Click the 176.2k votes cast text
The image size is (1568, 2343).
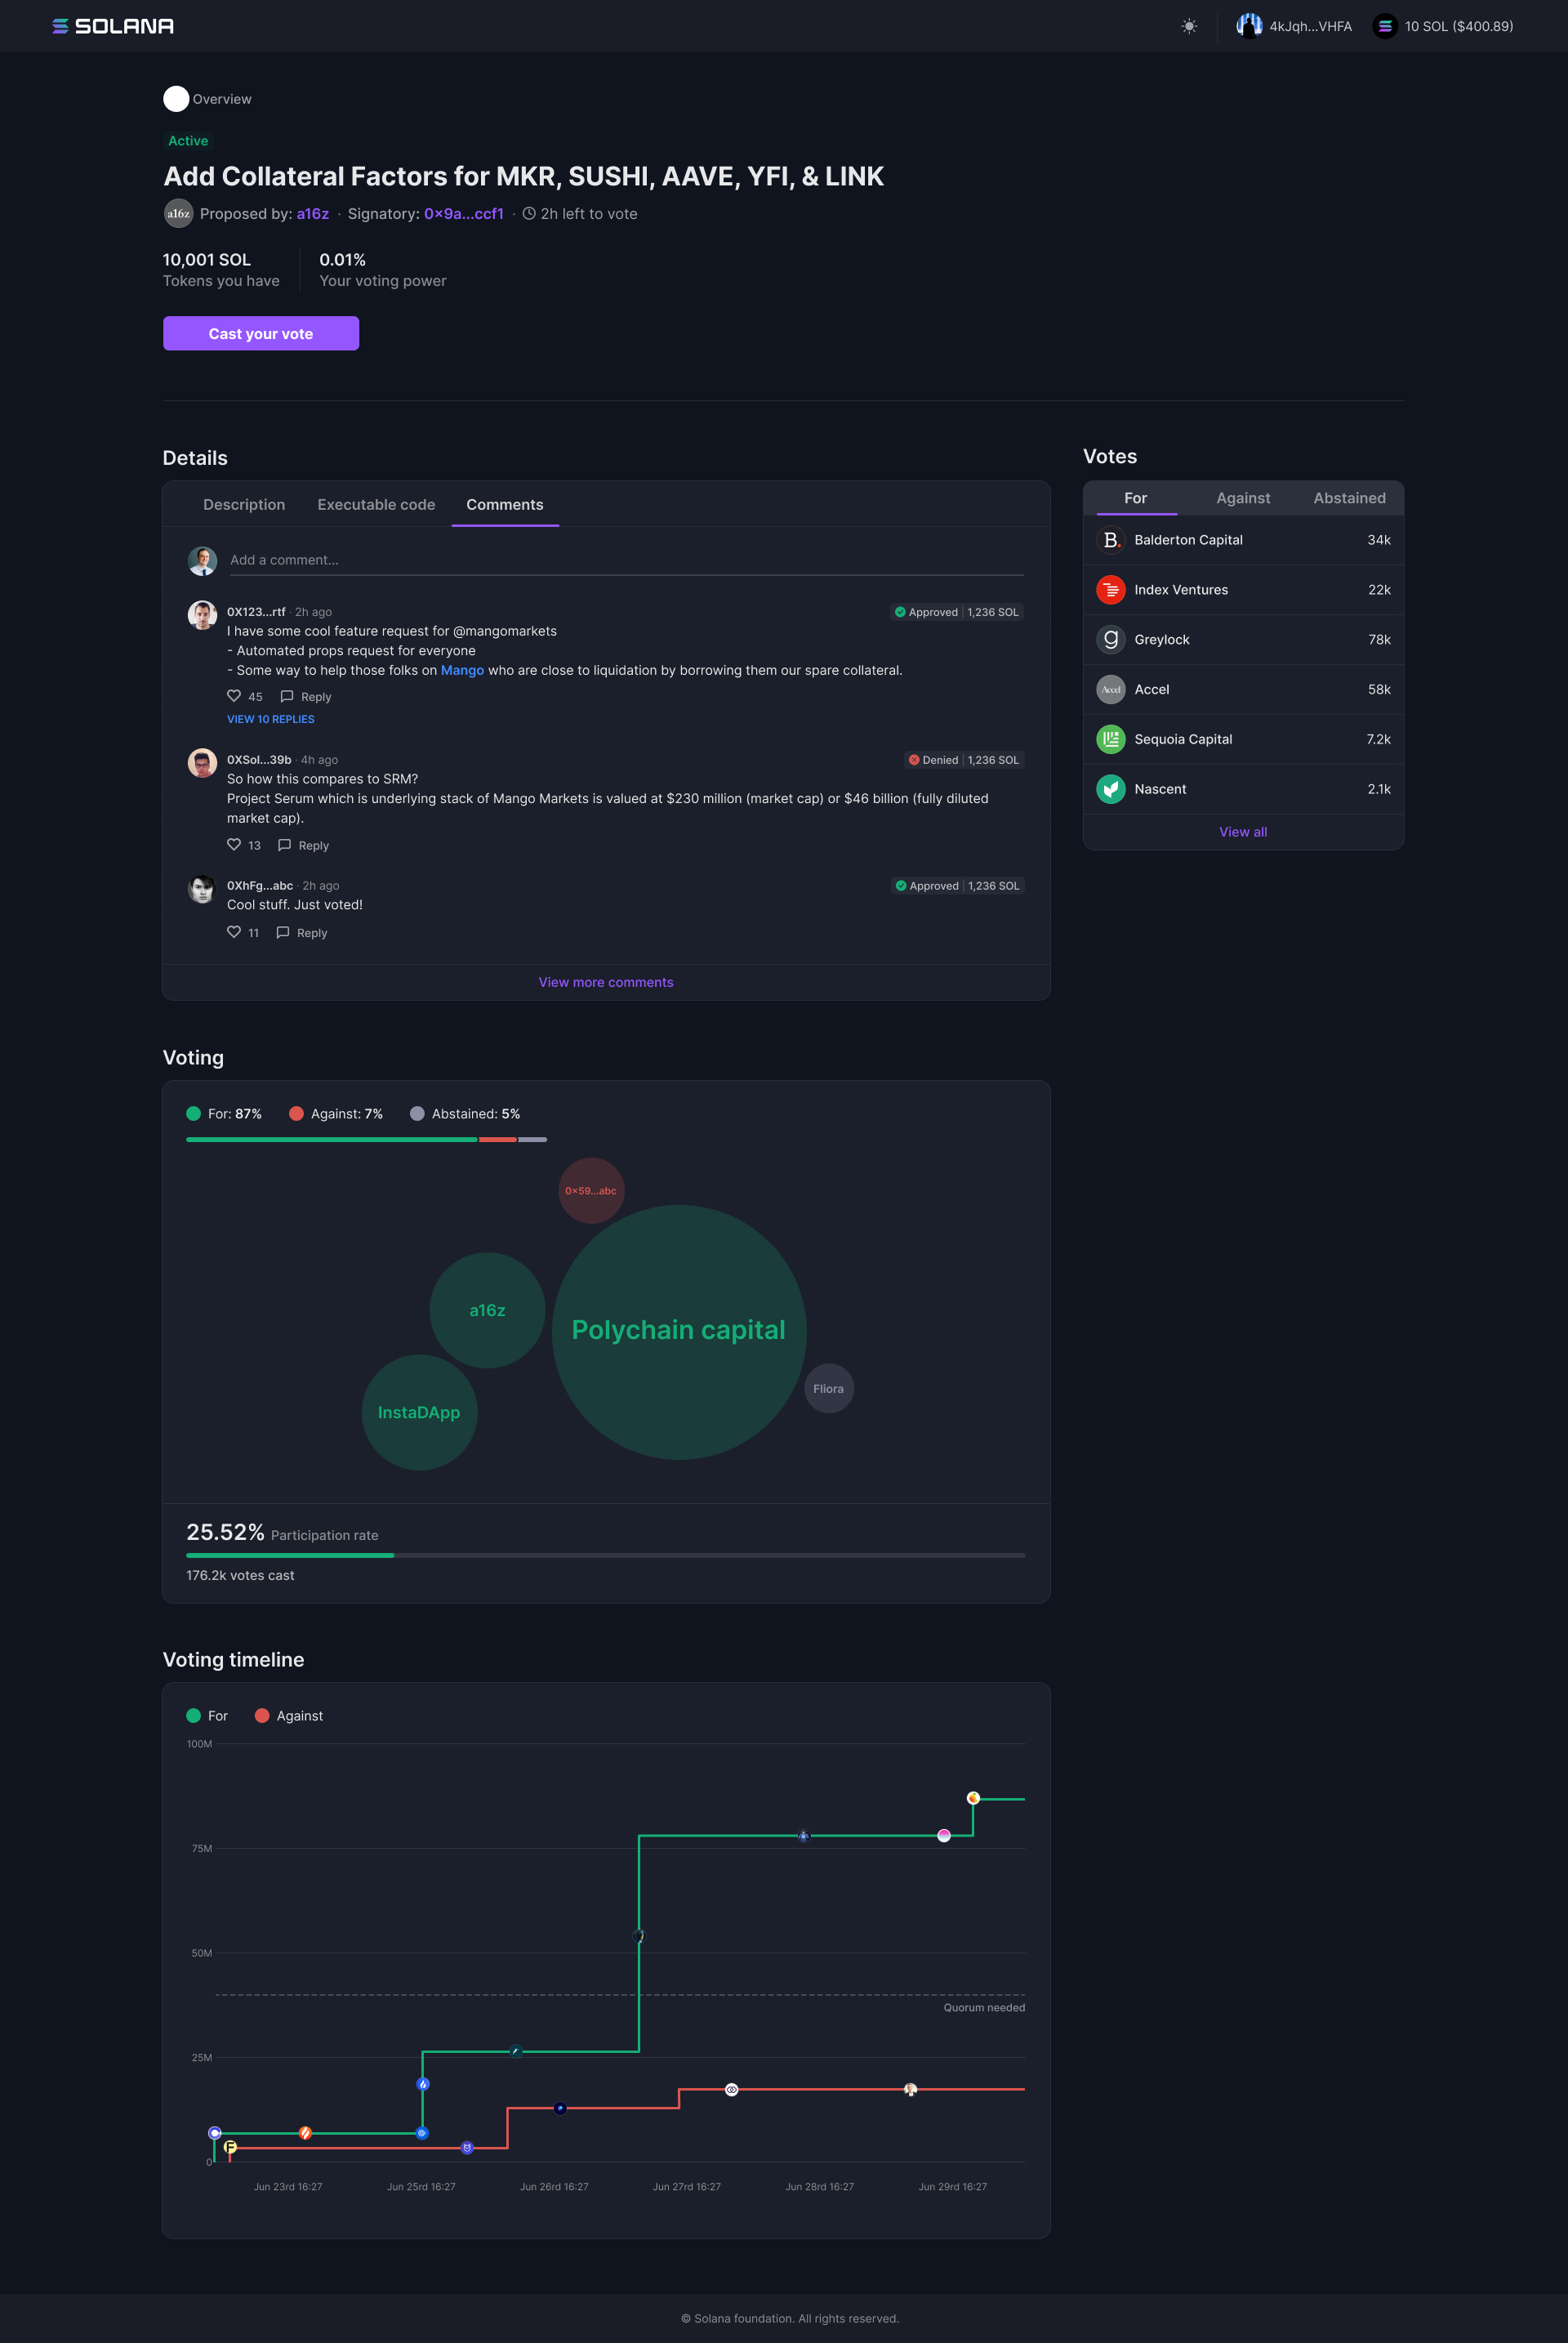pos(240,1576)
